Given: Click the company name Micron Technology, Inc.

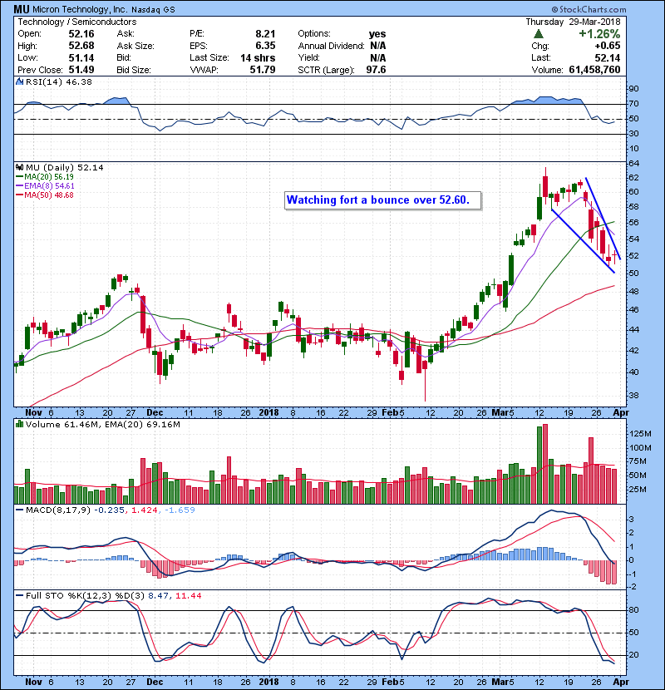Looking at the screenshot, I should click(80, 10).
